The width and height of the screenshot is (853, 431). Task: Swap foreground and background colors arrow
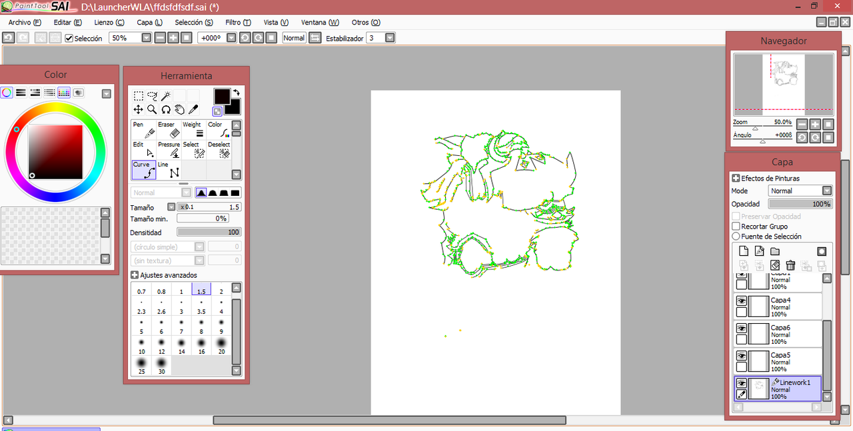click(236, 93)
